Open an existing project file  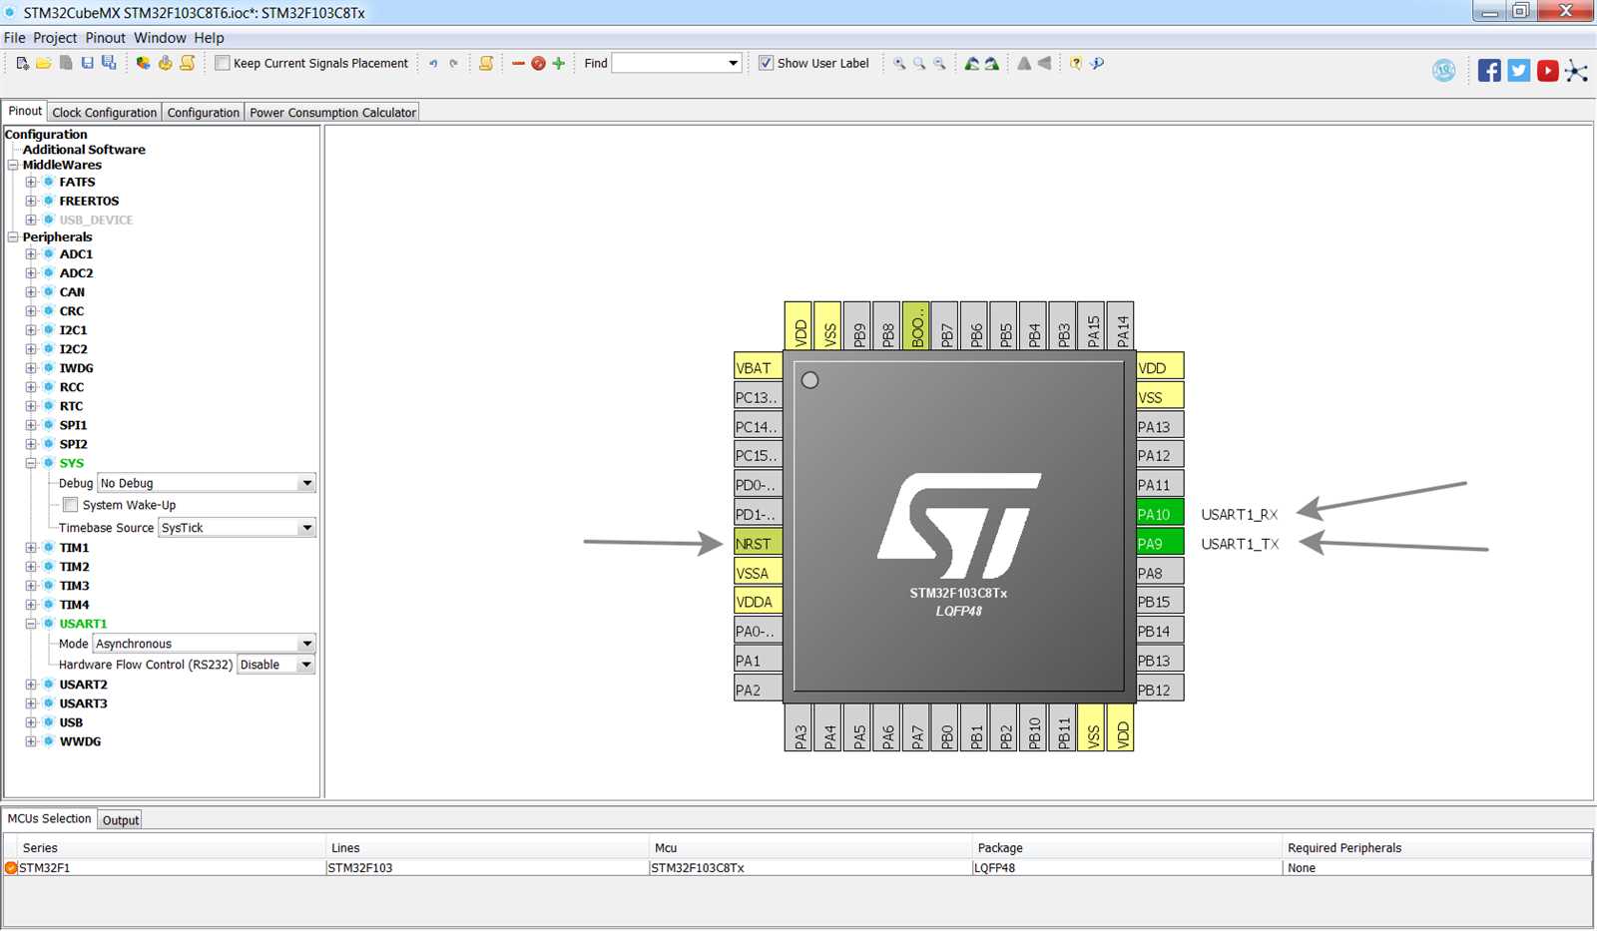coord(43,63)
